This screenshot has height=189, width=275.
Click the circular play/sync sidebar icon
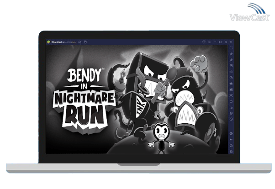pos(231,78)
